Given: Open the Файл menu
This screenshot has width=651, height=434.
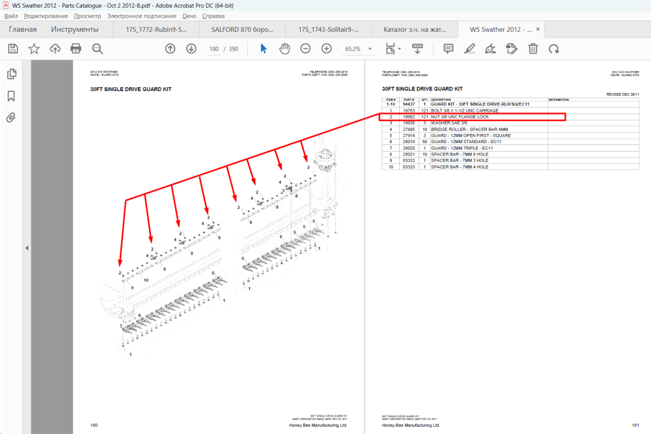Looking at the screenshot, I should [11, 16].
